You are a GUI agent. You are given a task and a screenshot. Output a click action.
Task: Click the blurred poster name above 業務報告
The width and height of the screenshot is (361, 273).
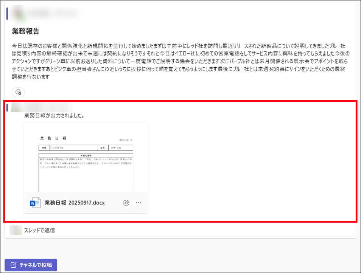click(53, 13)
